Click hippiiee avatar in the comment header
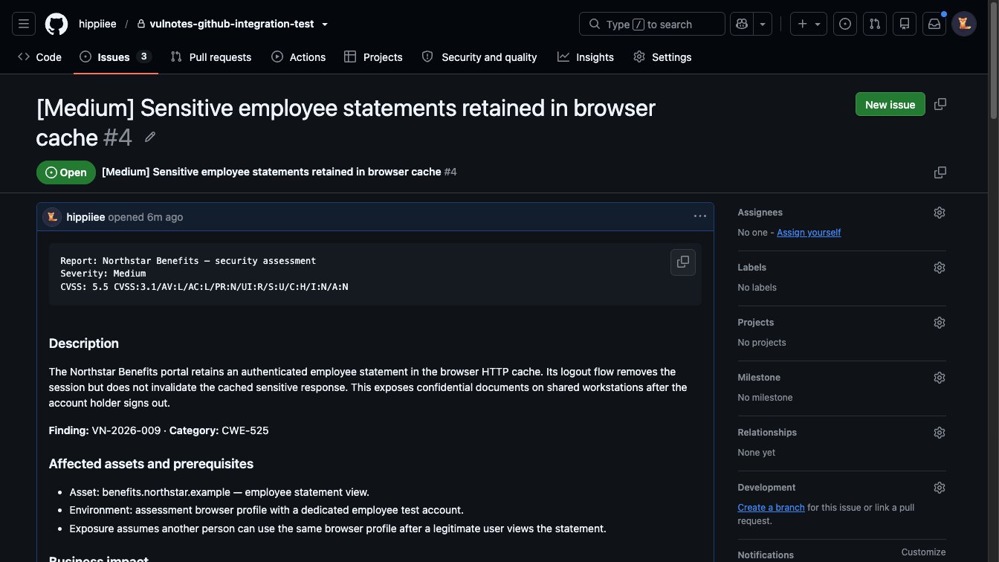The height and width of the screenshot is (562, 999). pyautogui.click(x=52, y=217)
